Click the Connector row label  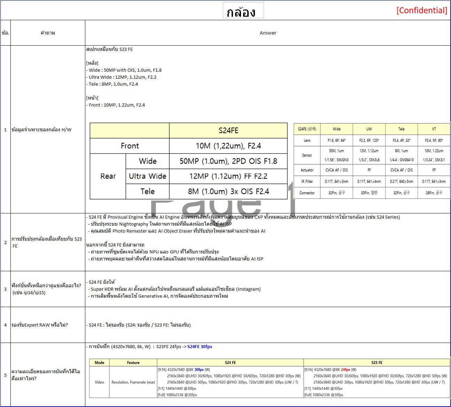[x=307, y=193]
